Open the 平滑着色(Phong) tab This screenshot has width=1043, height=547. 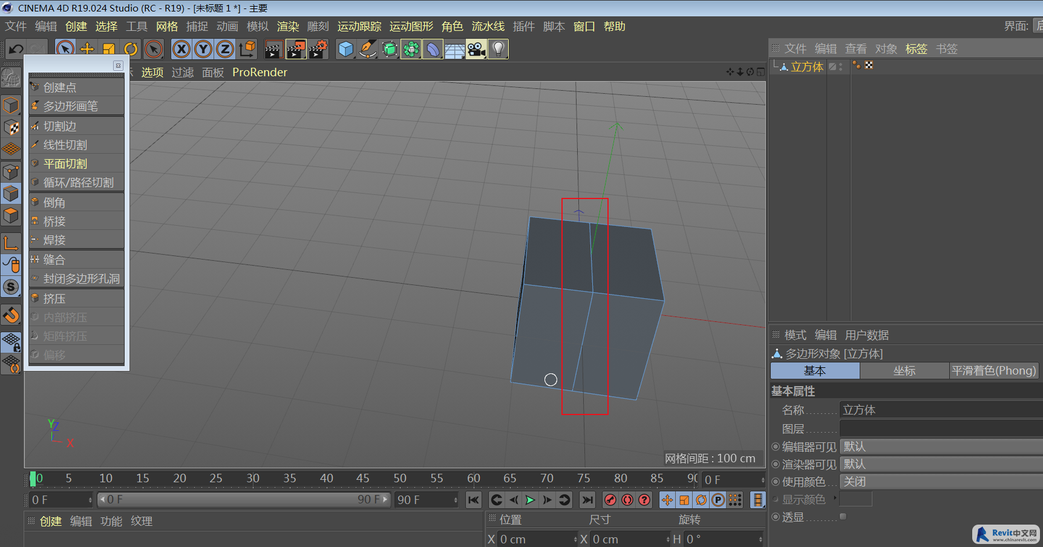pyautogui.click(x=994, y=371)
